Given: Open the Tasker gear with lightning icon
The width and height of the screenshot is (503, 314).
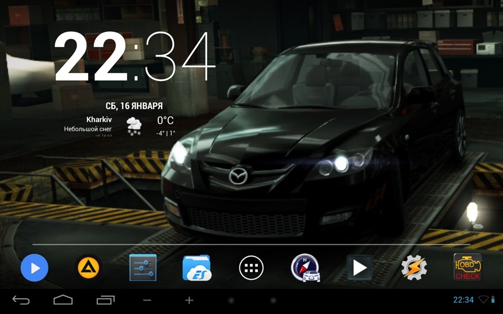Looking at the screenshot, I should (x=414, y=268).
